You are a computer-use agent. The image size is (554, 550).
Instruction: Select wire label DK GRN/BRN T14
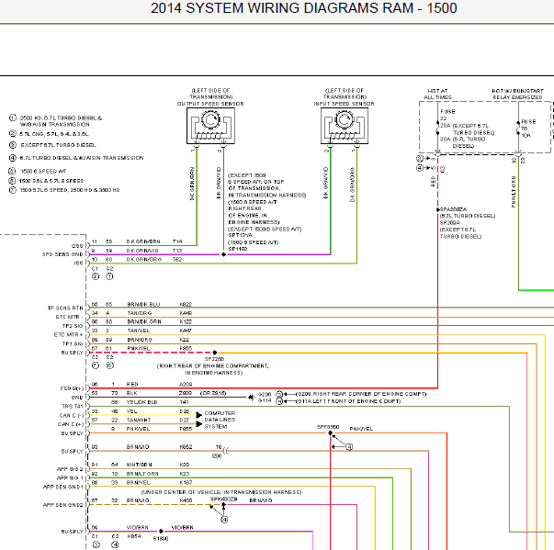154,241
